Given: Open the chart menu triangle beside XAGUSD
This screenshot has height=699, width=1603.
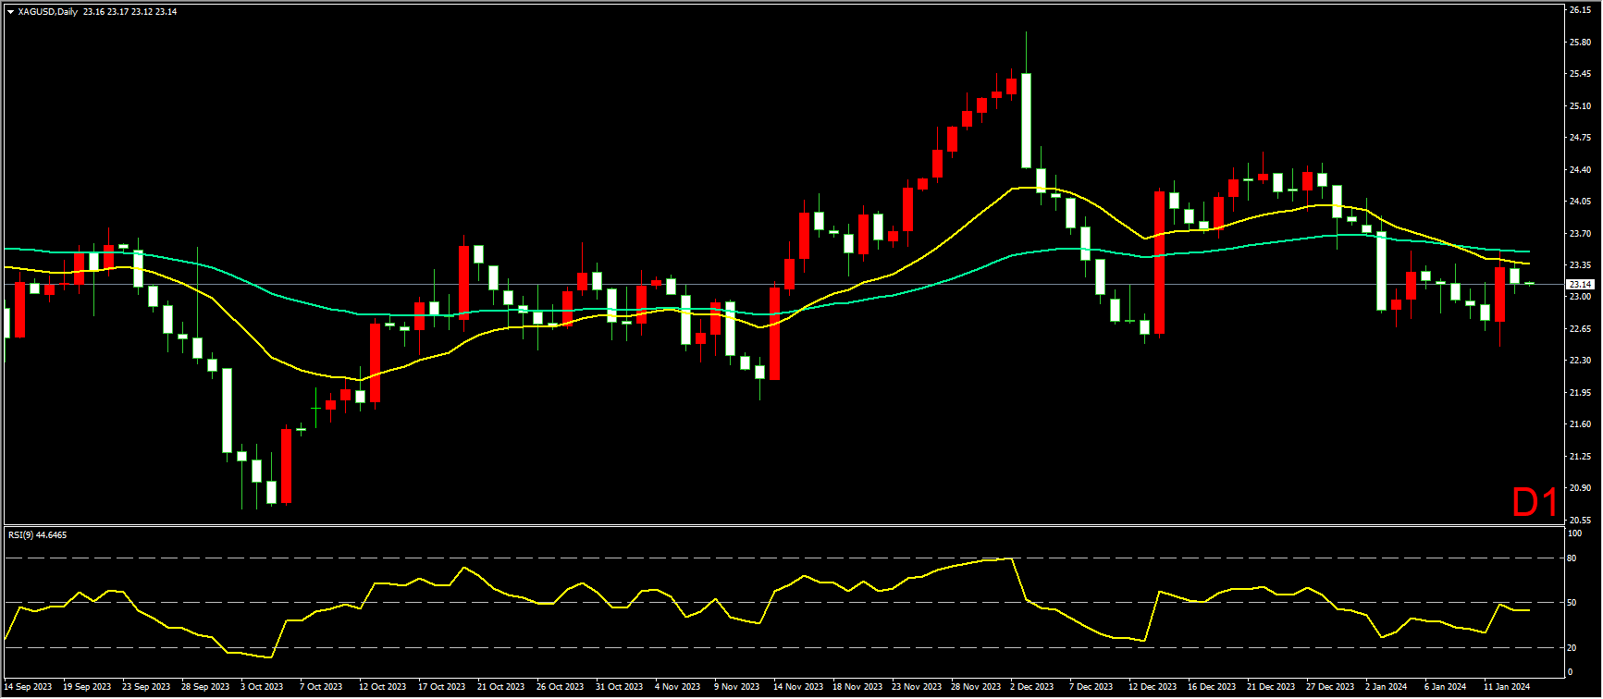Looking at the screenshot, I should click(x=10, y=12).
